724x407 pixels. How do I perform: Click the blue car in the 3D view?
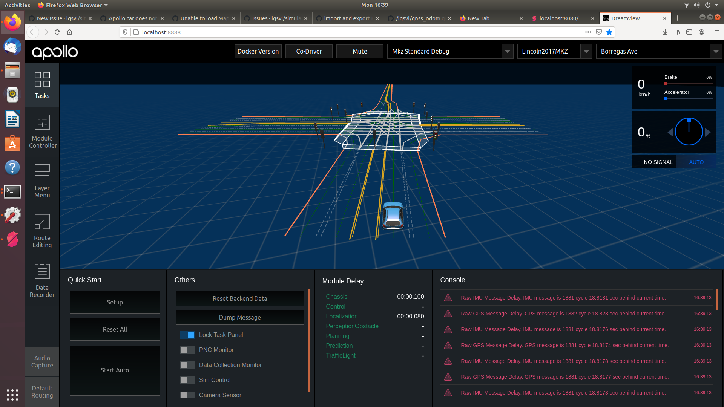pos(393,216)
